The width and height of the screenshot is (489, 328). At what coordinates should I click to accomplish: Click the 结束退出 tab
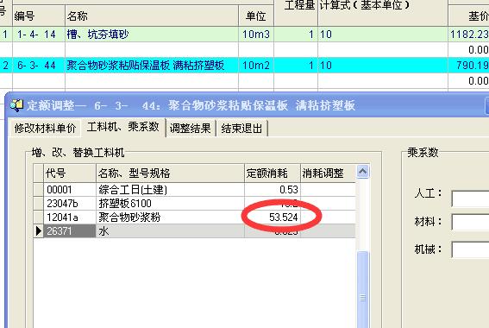[241, 128]
